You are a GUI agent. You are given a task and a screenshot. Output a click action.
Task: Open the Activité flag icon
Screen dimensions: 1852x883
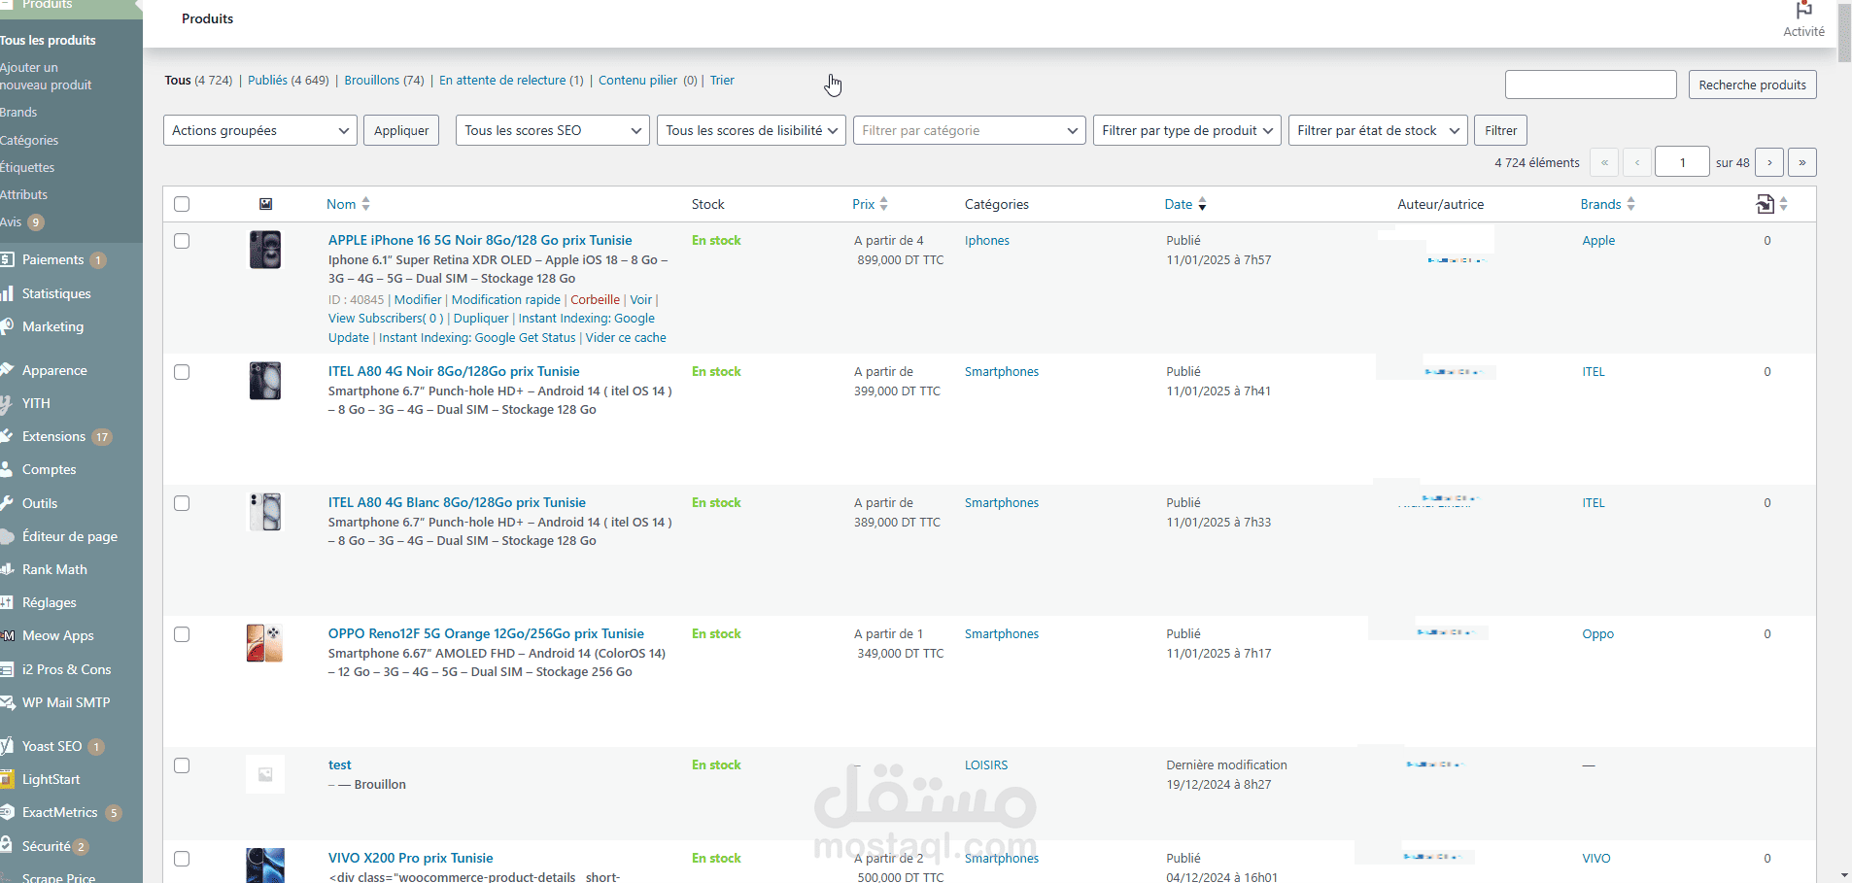(1803, 11)
